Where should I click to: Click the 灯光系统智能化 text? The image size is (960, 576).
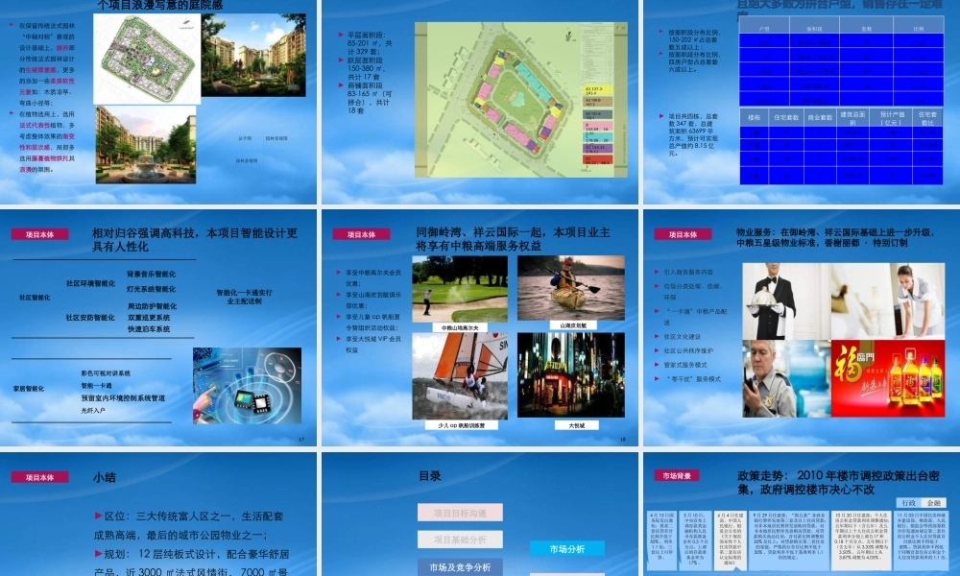pos(152,289)
